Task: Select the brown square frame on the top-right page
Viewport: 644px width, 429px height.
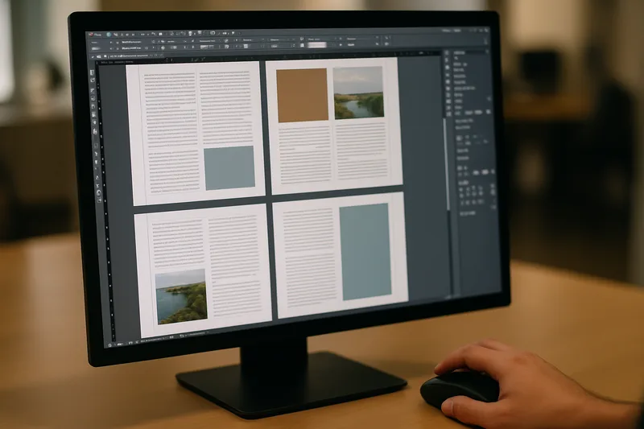Action: tap(303, 95)
